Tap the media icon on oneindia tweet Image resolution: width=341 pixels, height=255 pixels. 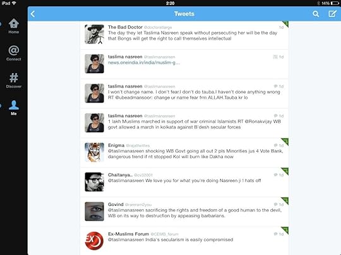275,57
